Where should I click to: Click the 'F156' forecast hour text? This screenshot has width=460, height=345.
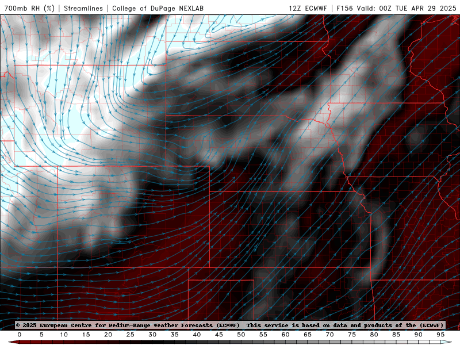tap(344, 8)
